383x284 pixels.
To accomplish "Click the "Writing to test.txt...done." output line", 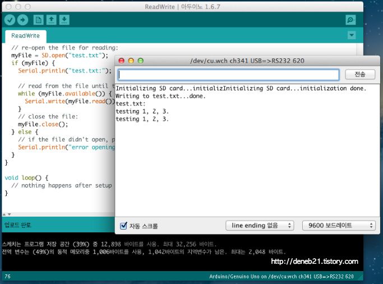I will (160, 96).
